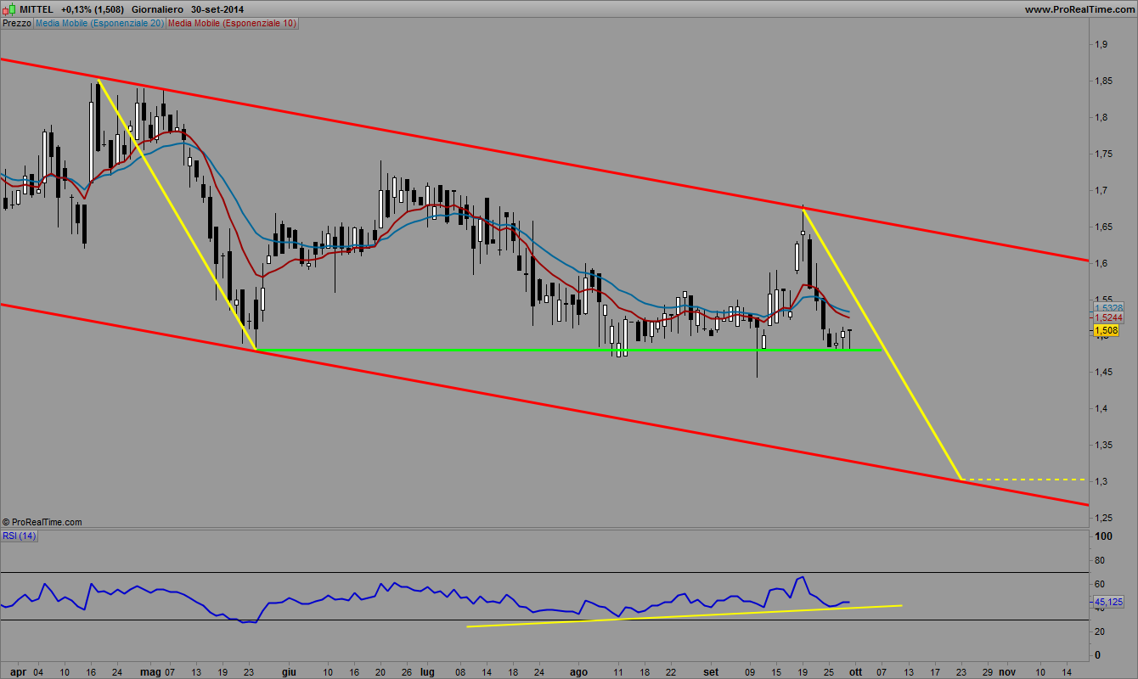Click the Giornaliero timeframe label
The height and width of the screenshot is (679, 1138).
(158, 9)
